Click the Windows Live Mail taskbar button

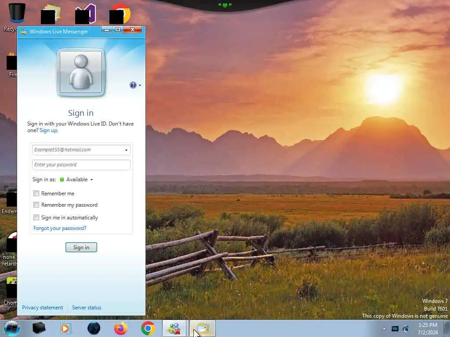coord(202,328)
